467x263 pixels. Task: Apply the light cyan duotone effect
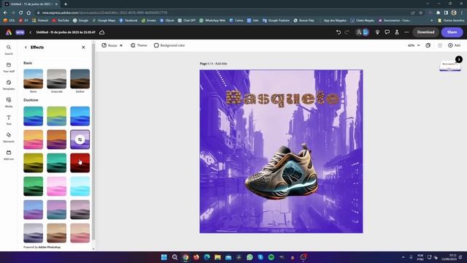(80, 186)
